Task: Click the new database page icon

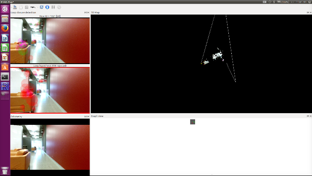Action: 21,7
